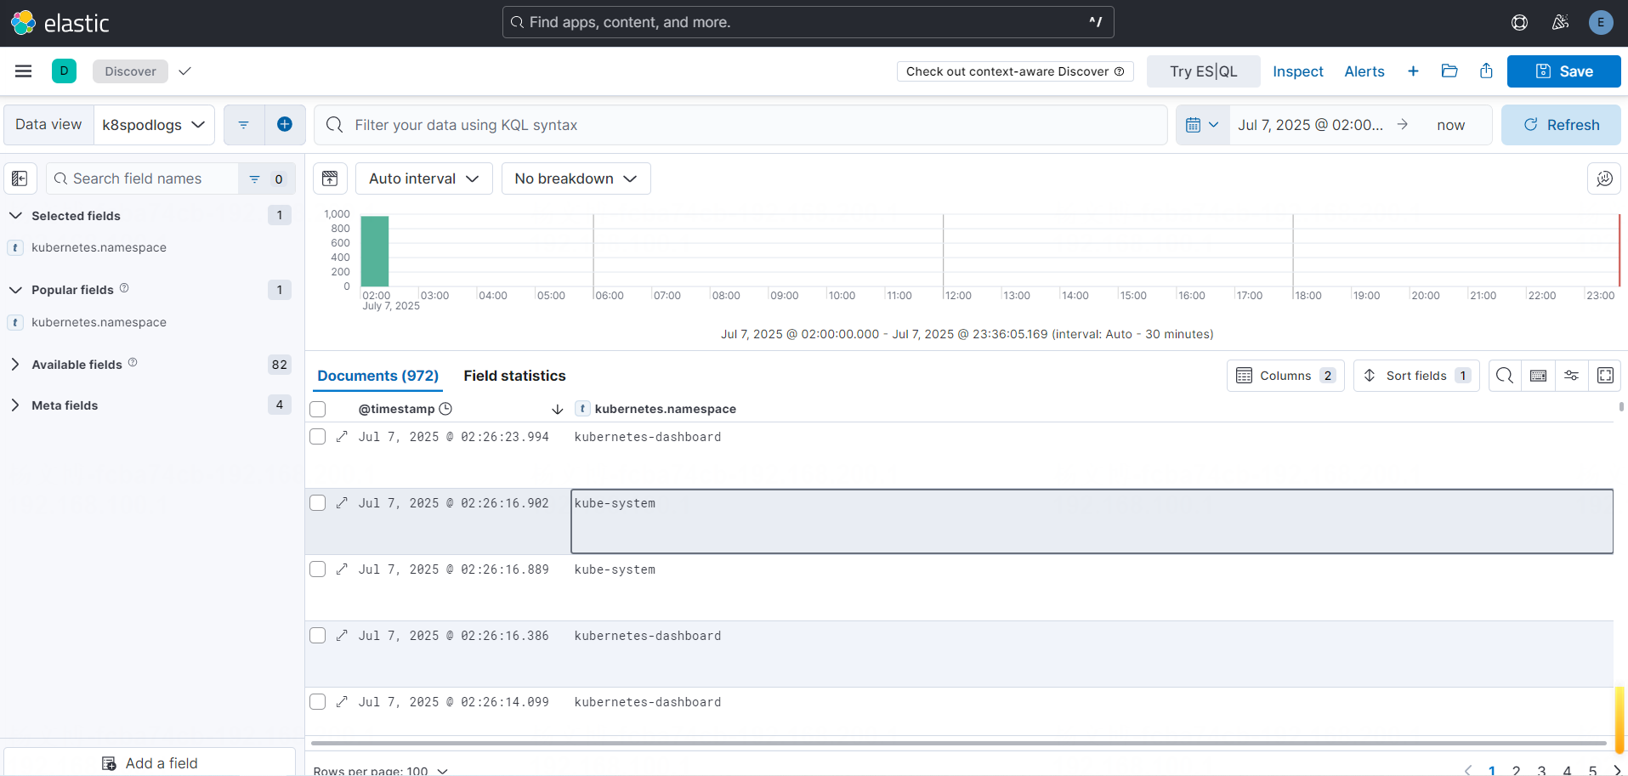Open the Inspect menu item
Image resolution: width=1628 pixels, height=776 pixels.
(x=1297, y=71)
